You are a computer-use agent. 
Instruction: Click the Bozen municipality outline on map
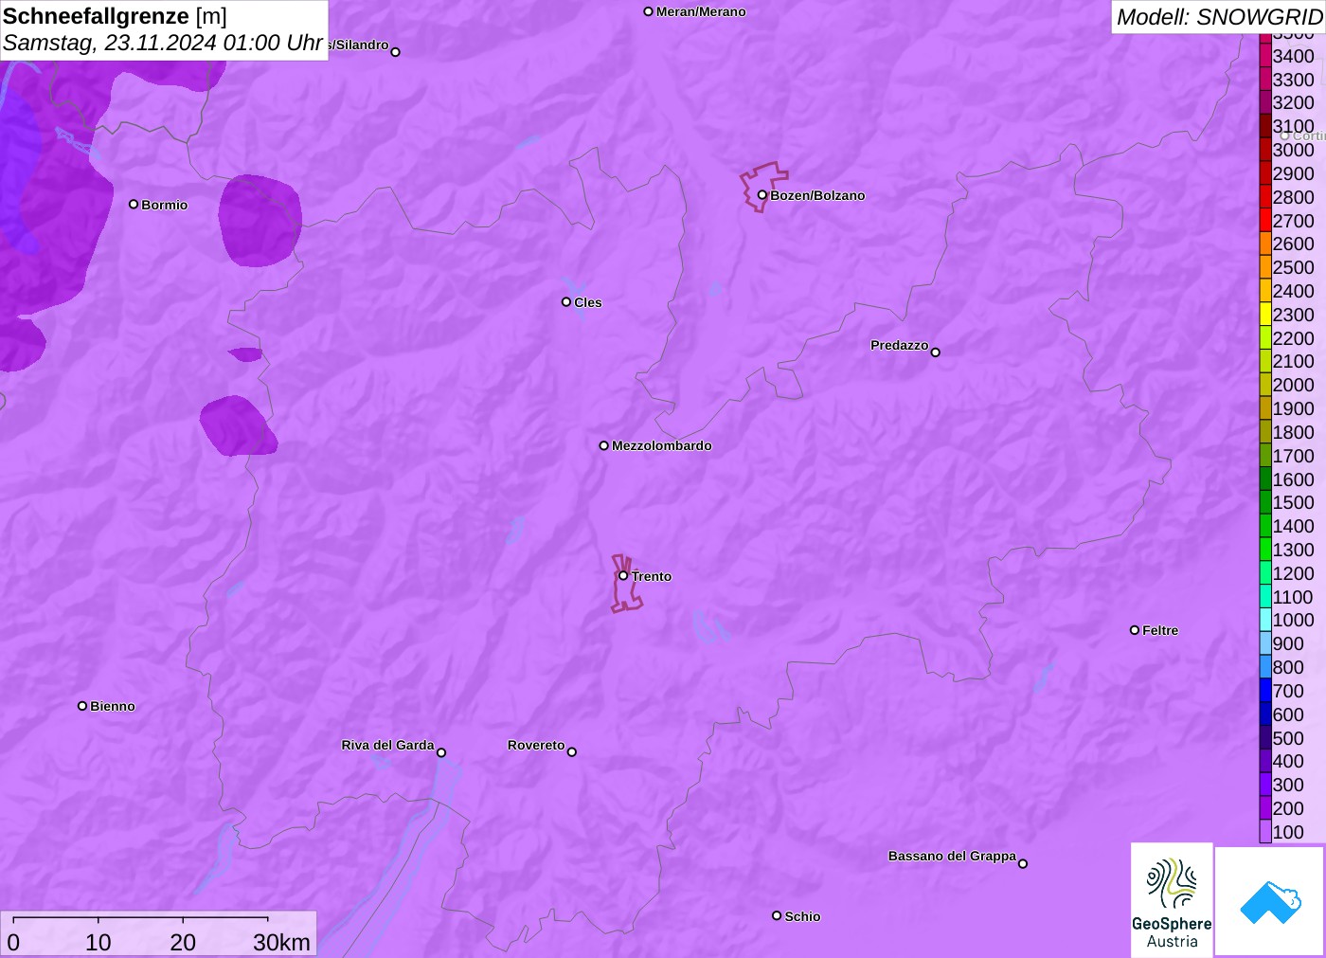762,186
